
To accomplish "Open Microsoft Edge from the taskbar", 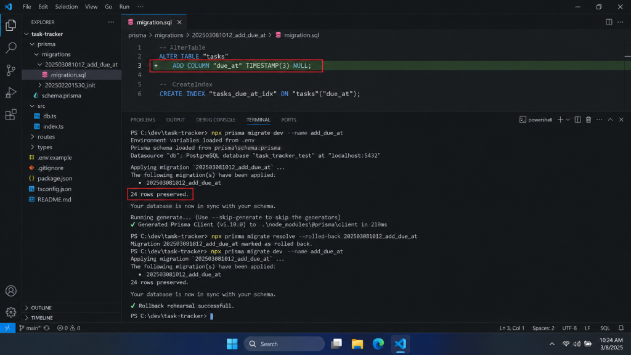I will [378, 344].
